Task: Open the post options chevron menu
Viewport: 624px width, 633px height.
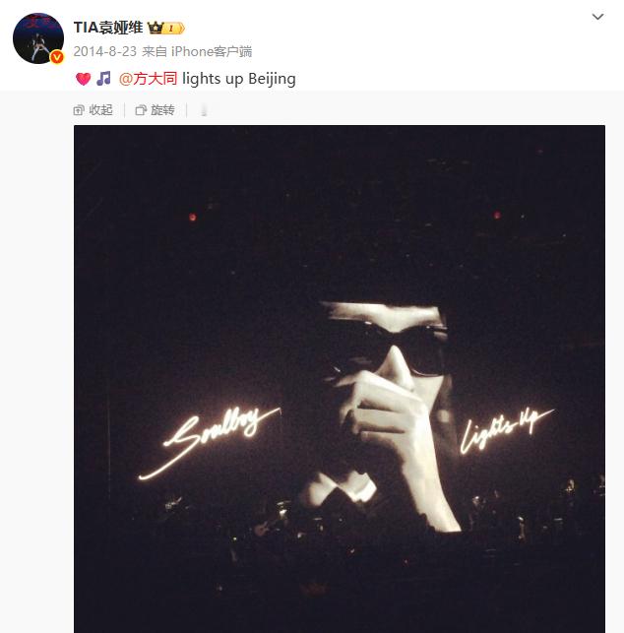Action: 597,17
